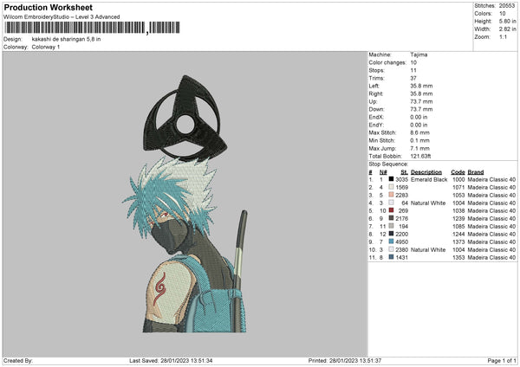Click the Max Jump value '7.1 mm'
The width and height of the screenshot is (520, 367).
[x=419, y=148]
